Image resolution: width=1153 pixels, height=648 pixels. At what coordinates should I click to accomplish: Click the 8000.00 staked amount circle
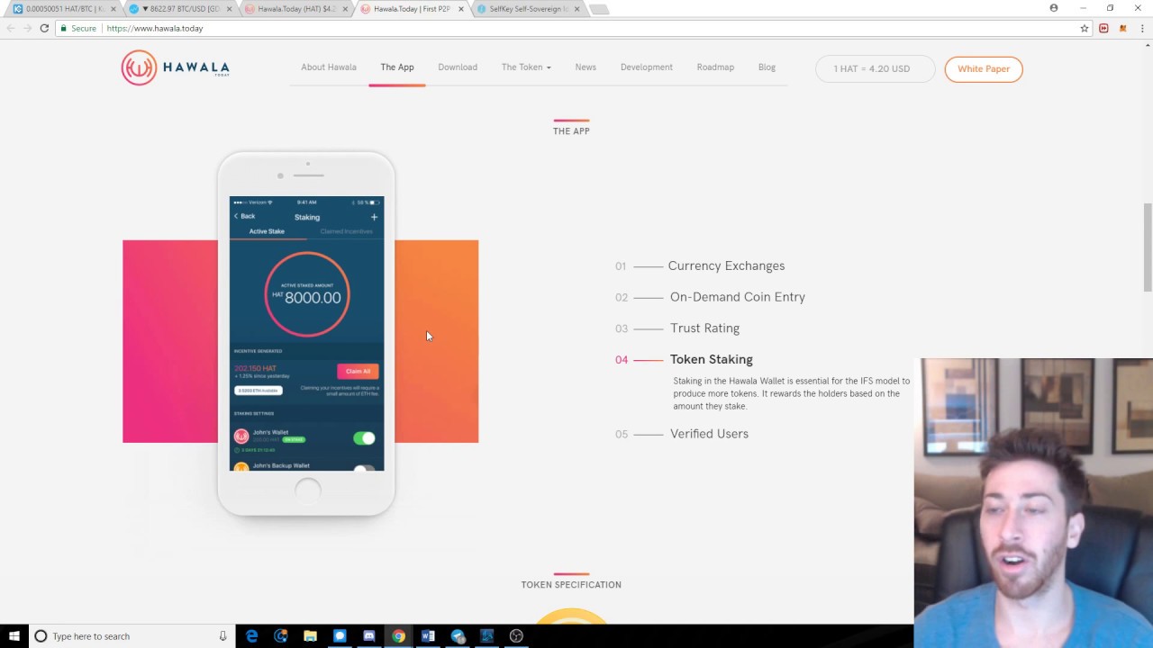(307, 294)
